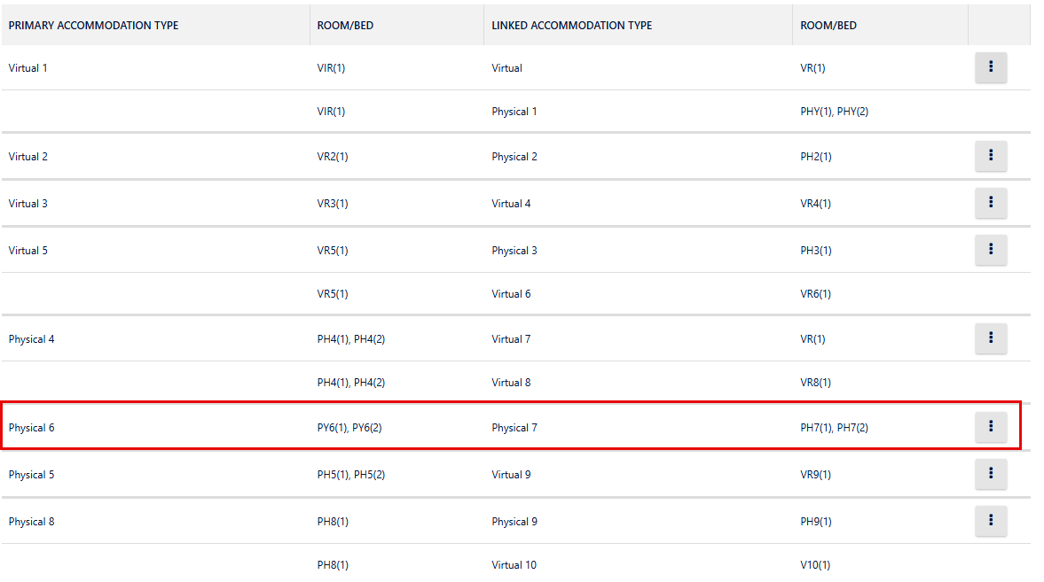This screenshot has width=1044, height=582.
Task: Open three-dot menu for Virtual 1 row
Action: coord(991,67)
